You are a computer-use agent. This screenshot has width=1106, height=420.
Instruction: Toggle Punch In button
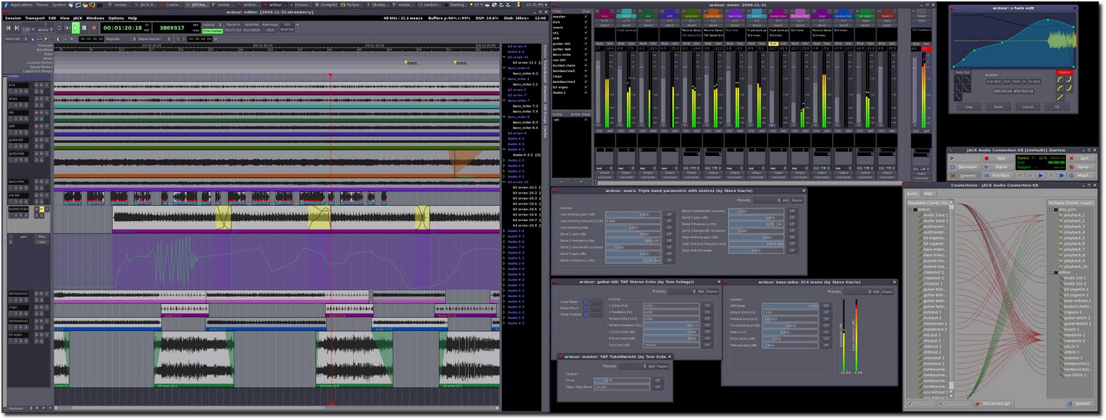coord(233,25)
